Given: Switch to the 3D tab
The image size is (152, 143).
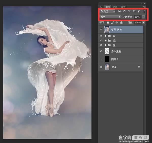Looking at the screenshot, I should [x=101, y=7].
